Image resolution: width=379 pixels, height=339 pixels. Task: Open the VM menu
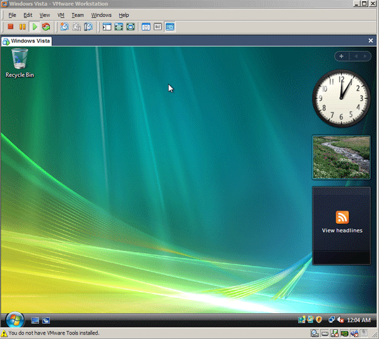click(x=61, y=15)
